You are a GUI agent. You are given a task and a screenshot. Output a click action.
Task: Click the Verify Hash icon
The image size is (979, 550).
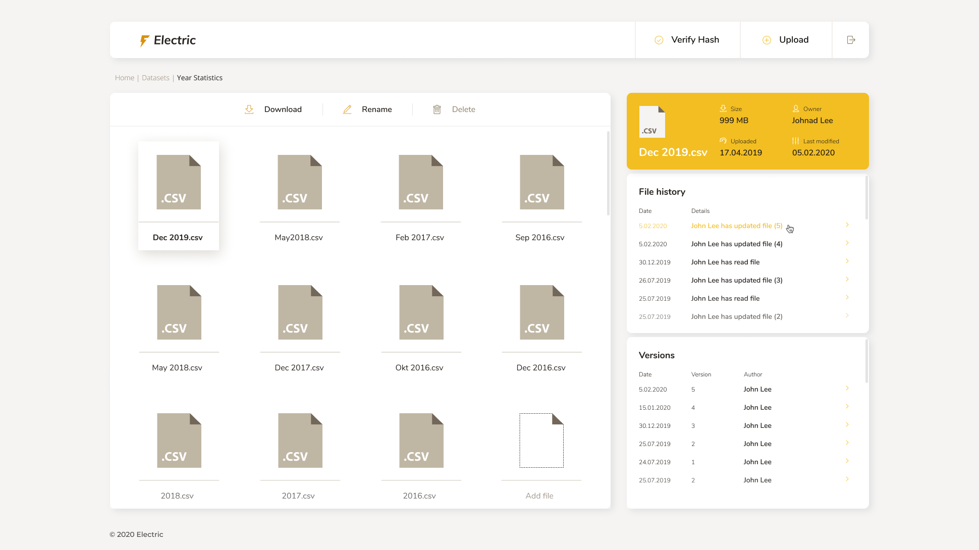(x=659, y=40)
